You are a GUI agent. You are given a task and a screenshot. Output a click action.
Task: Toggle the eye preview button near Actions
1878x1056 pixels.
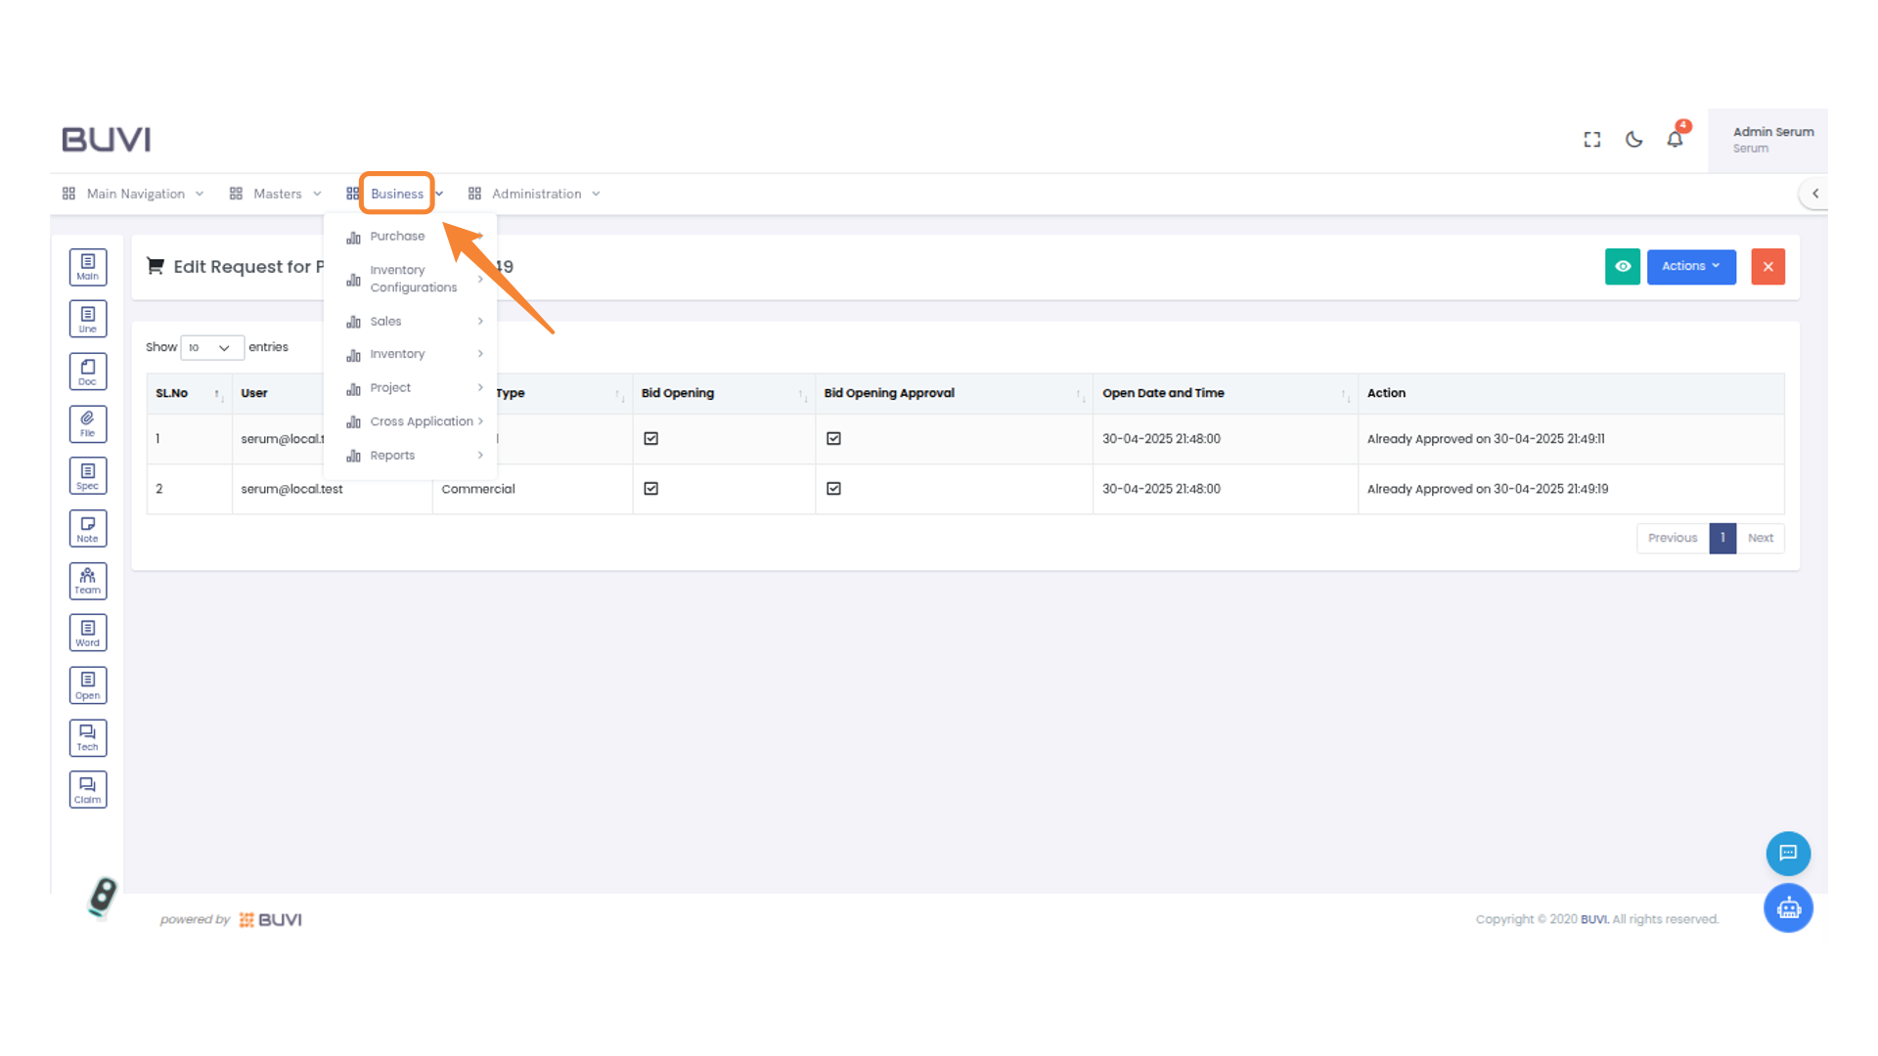click(x=1623, y=266)
